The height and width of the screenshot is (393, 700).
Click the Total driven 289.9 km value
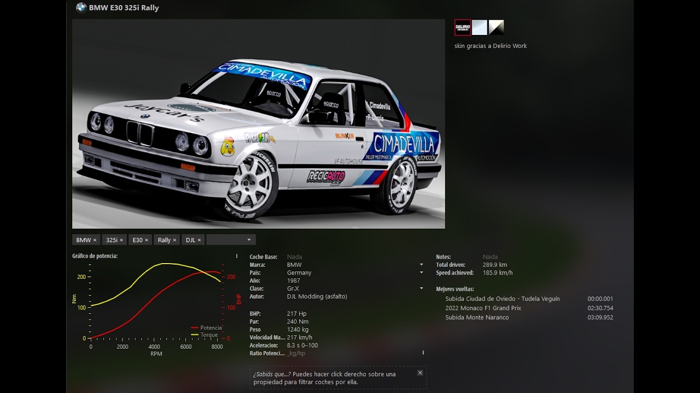click(x=494, y=265)
